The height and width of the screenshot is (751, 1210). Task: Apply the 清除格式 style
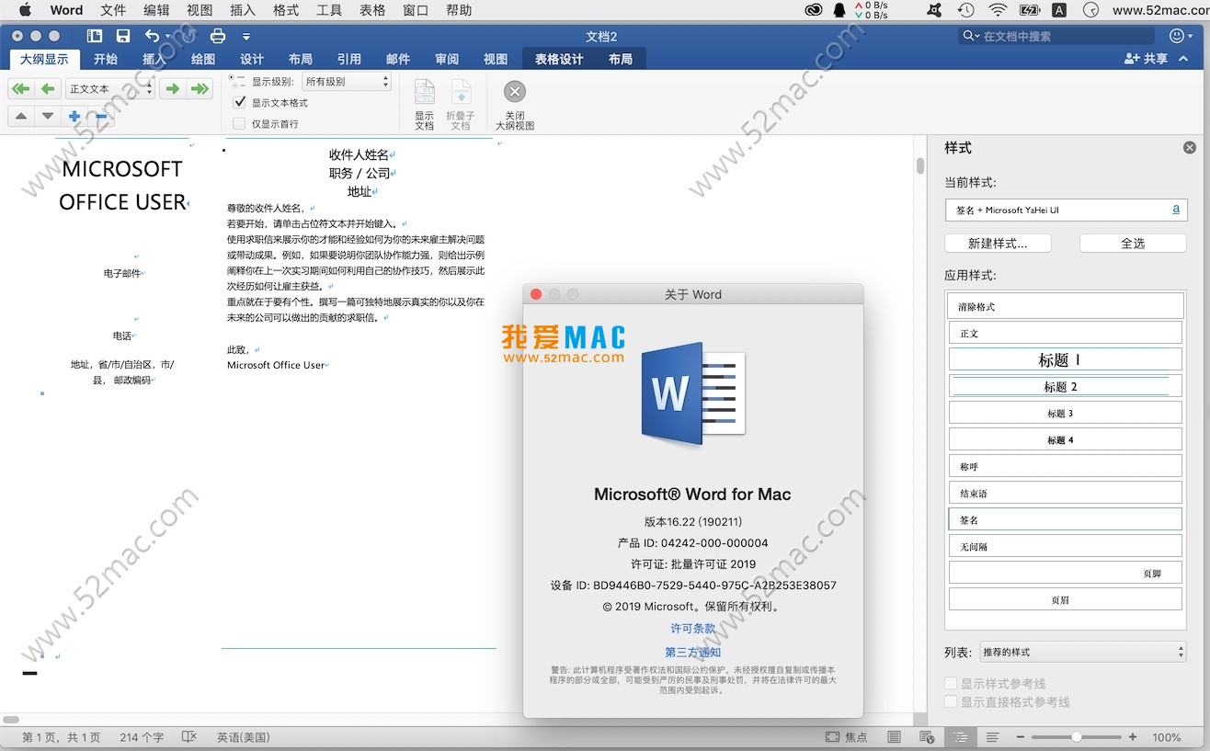click(1066, 306)
